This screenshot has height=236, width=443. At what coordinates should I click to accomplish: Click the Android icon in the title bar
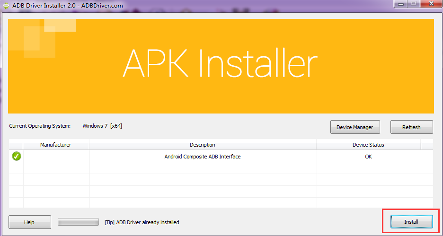pos(6,6)
